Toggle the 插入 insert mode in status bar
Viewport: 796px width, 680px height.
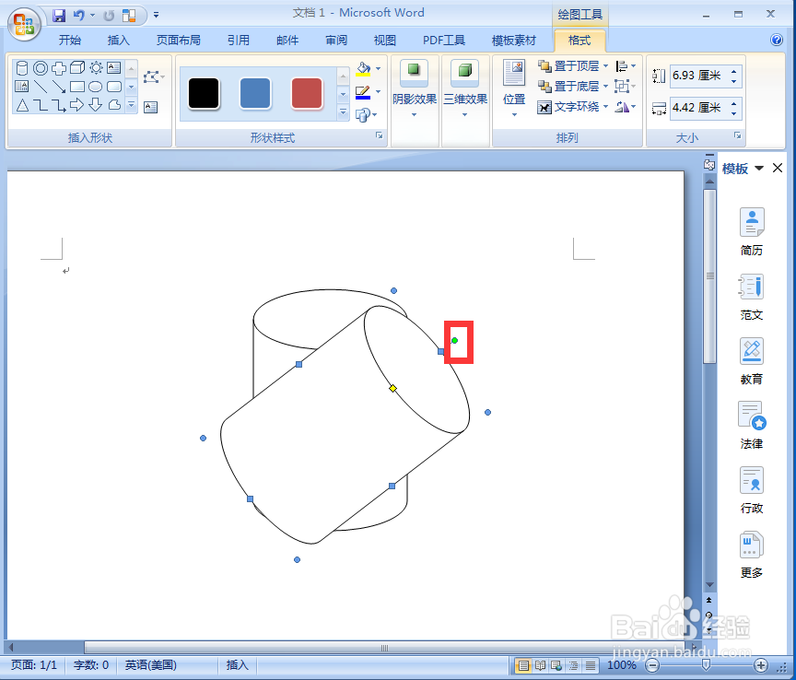tap(237, 665)
